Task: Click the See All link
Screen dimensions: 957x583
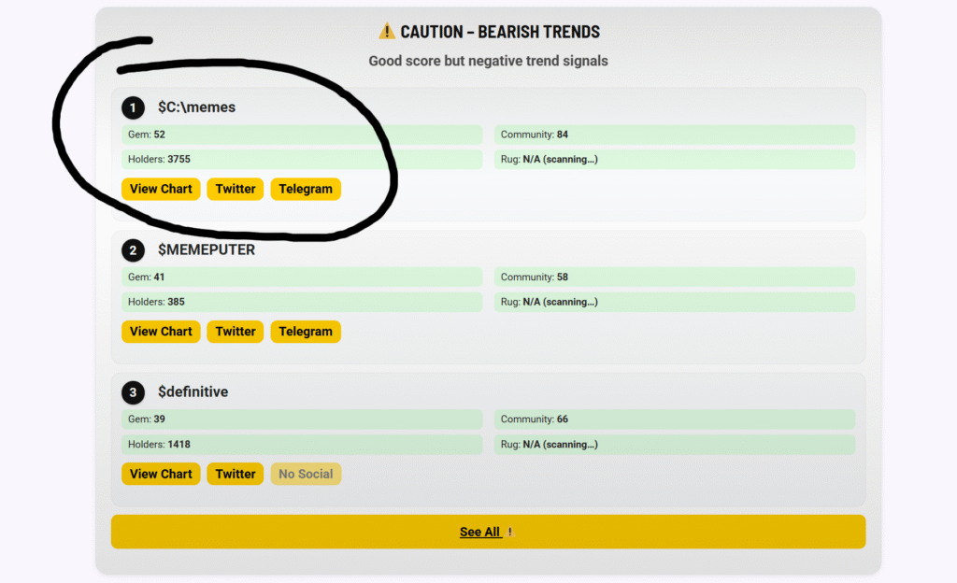Action: pos(480,532)
